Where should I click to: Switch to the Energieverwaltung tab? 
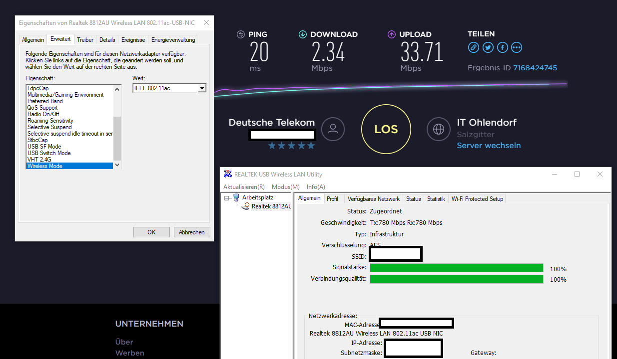(x=173, y=39)
